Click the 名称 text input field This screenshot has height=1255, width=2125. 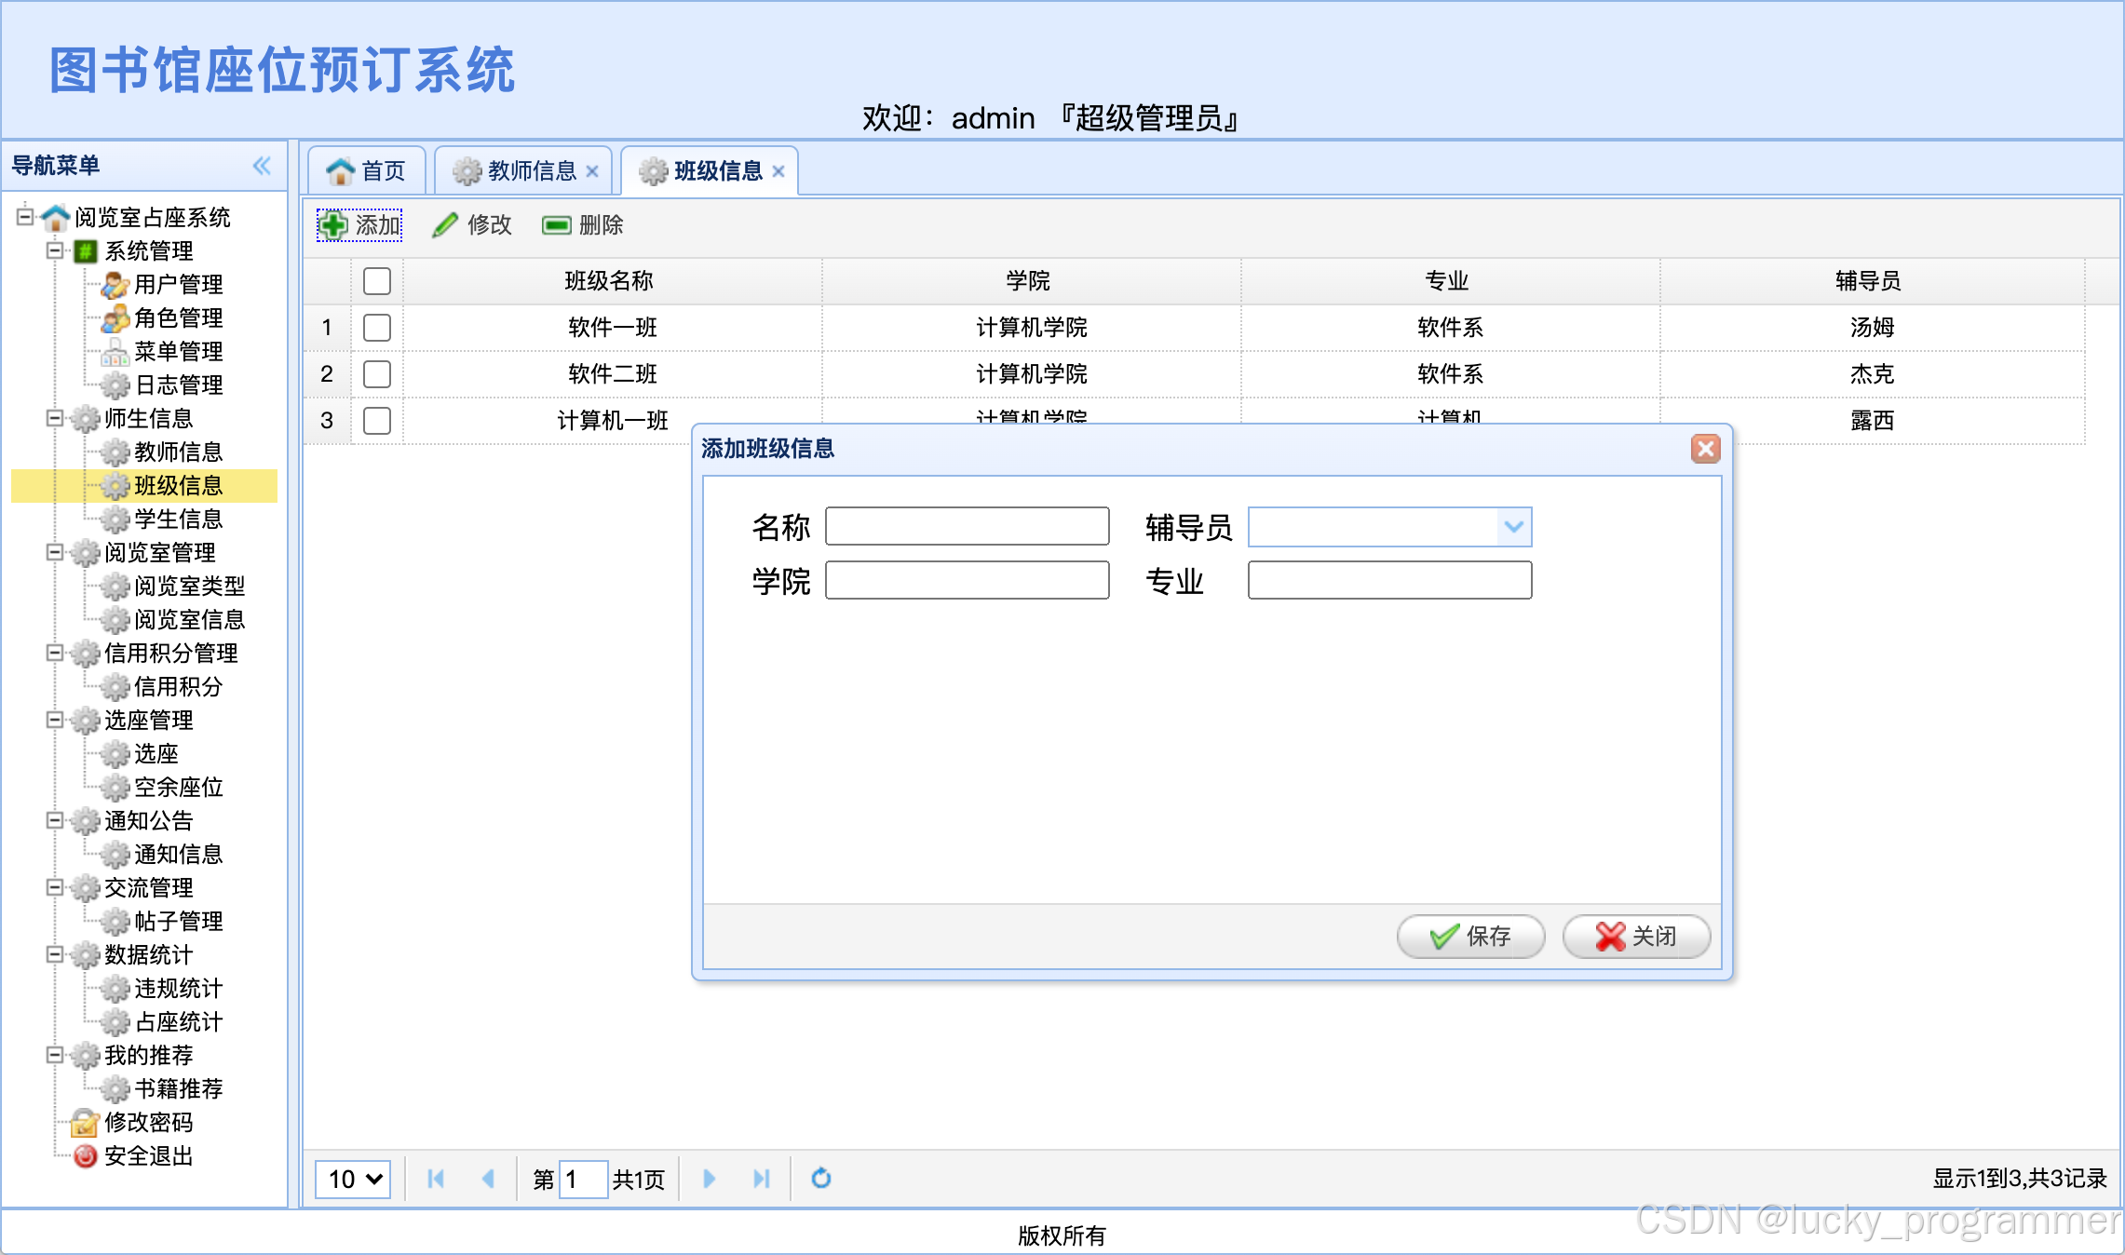[x=967, y=527]
